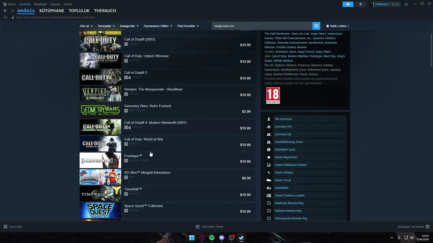Viewport: 433px width, 243px height.
Task: Open the announcements megaphone button
Action: click(348, 4)
